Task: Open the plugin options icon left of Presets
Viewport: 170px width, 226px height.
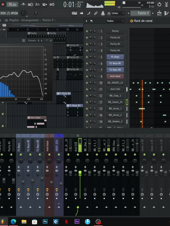Action: tap(24, 41)
